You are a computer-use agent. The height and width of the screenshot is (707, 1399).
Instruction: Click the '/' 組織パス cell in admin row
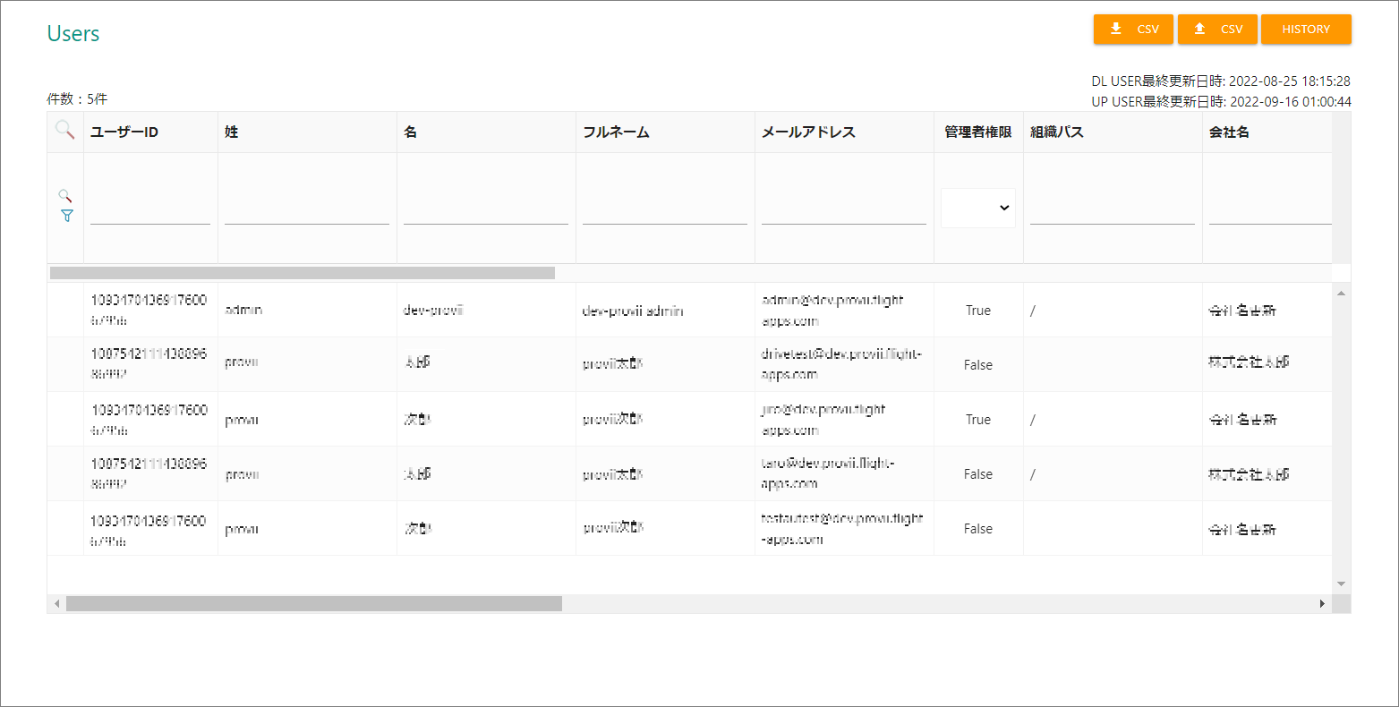click(1113, 311)
